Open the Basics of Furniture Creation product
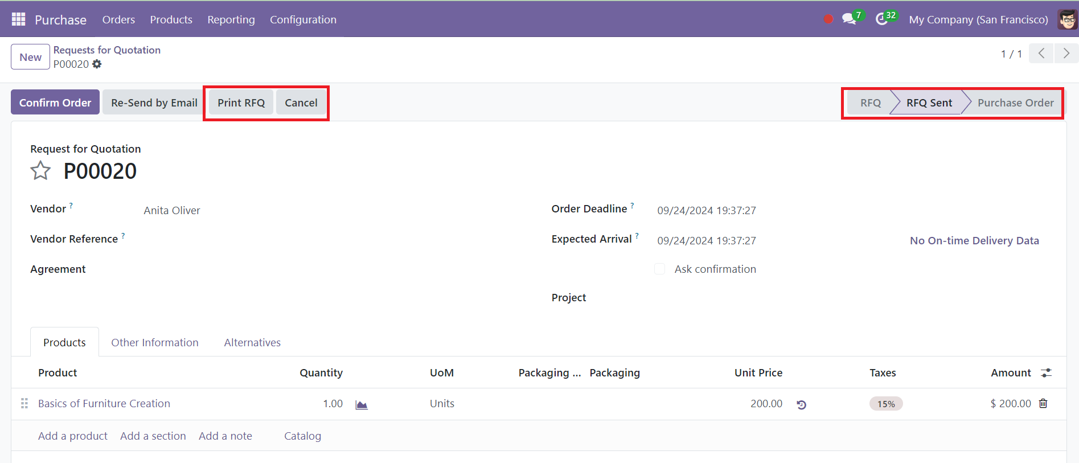This screenshot has width=1079, height=463. coord(104,403)
